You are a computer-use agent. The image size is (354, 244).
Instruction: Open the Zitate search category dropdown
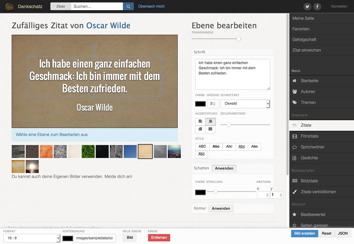(x=61, y=6)
